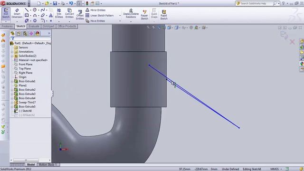
Task: Expand the FeatureManager panel chevron
Action: tap(49, 33)
